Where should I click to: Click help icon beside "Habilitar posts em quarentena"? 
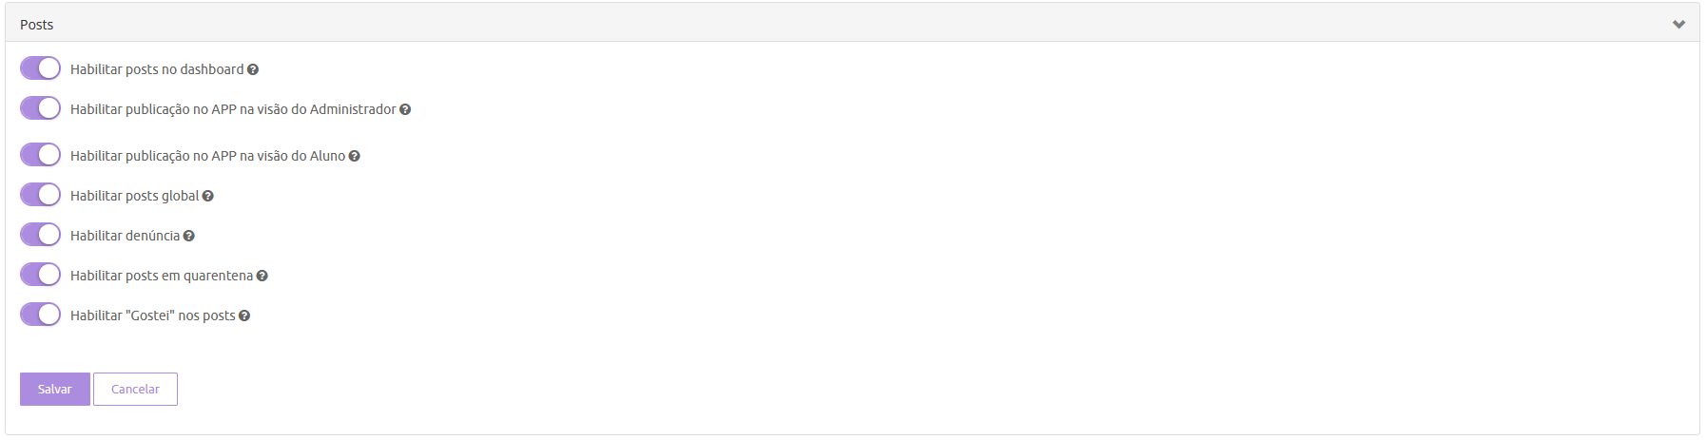pyautogui.click(x=262, y=276)
